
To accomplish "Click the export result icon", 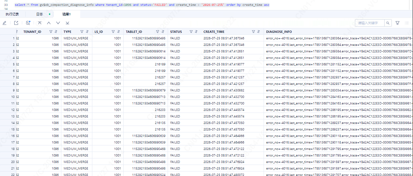I will pyautogui.click(x=16, y=23).
